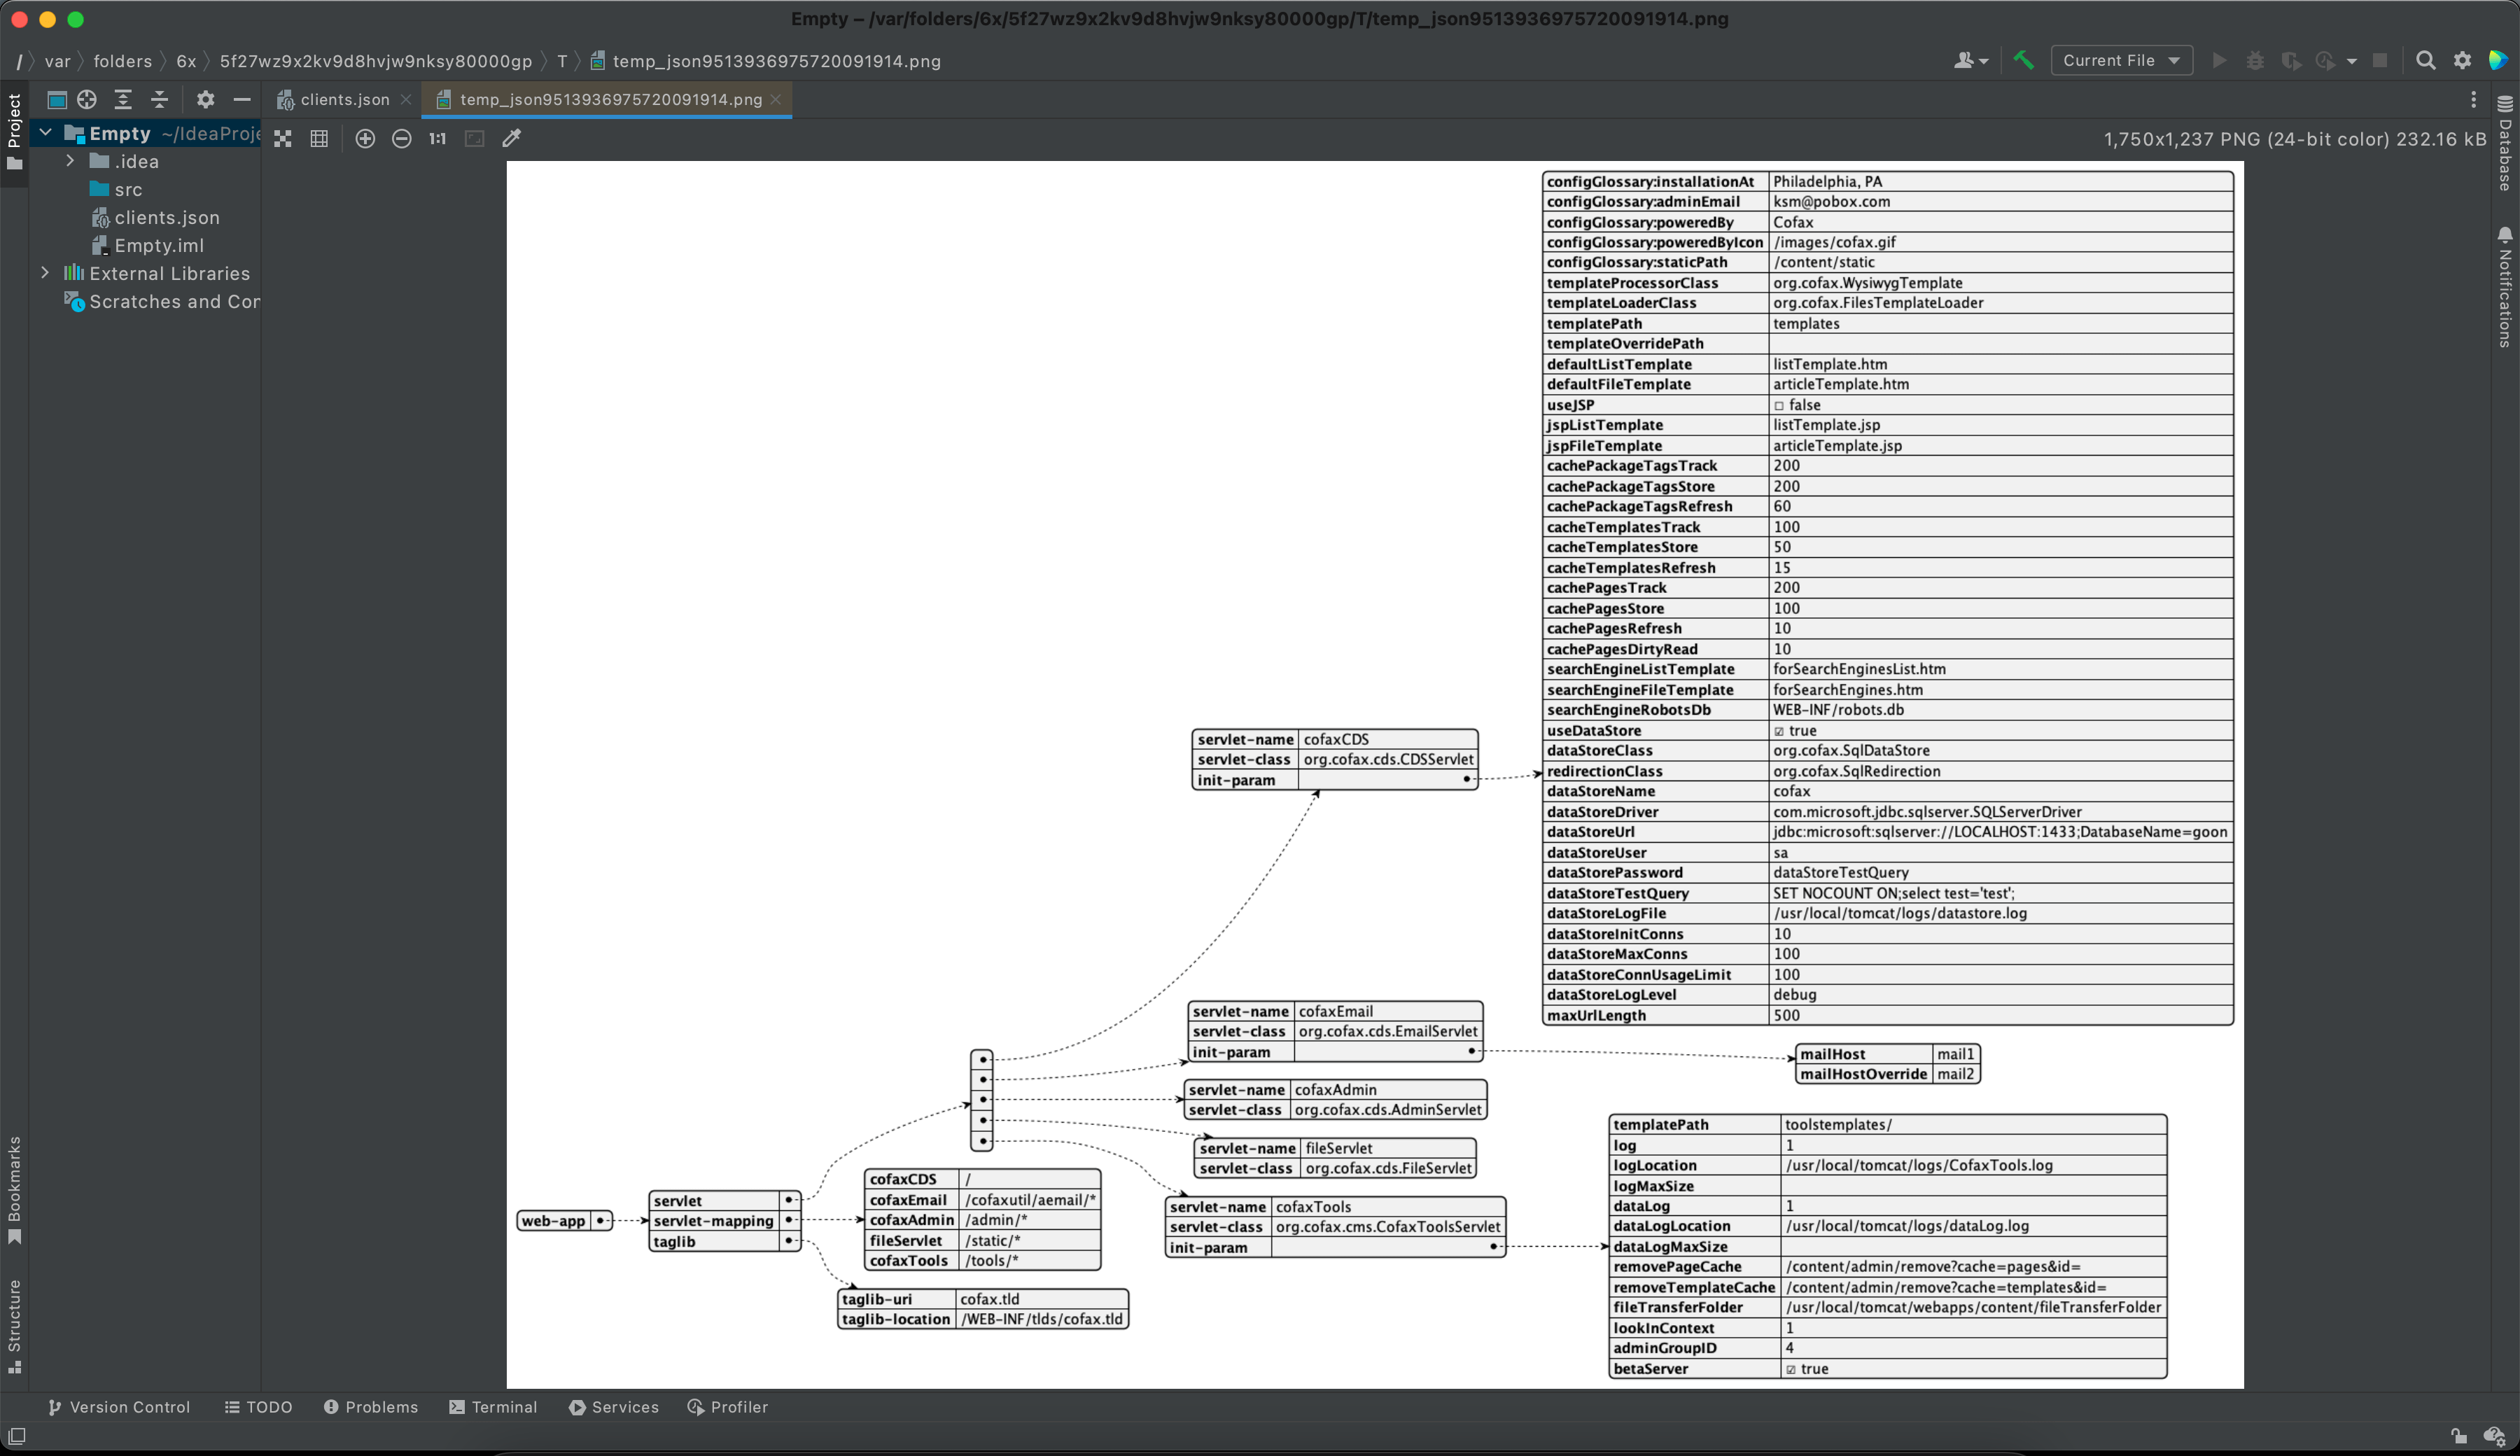Image resolution: width=2520 pixels, height=1456 pixels.
Task: Select the zoom in magnifier on image toolbar
Action: [366, 139]
